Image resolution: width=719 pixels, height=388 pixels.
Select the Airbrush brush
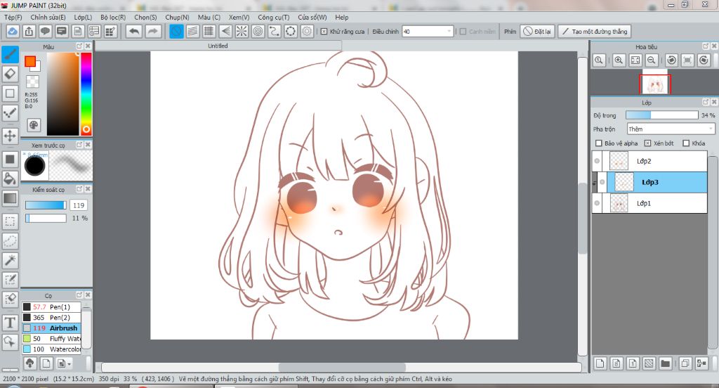pyautogui.click(x=52, y=328)
